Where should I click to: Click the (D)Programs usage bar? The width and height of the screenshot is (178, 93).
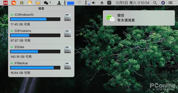pos(35,35)
